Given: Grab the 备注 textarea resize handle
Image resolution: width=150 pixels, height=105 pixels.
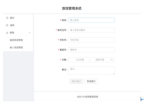Looking at the screenshot, I should [114, 74].
